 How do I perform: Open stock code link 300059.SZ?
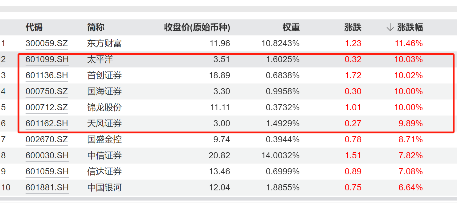(47, 43)
